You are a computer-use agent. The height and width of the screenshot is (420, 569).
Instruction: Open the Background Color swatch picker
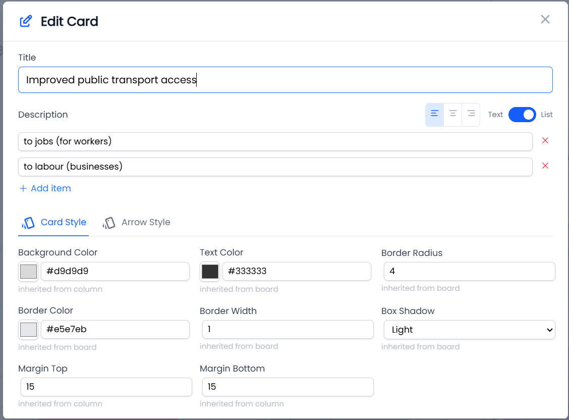point(28,272)
